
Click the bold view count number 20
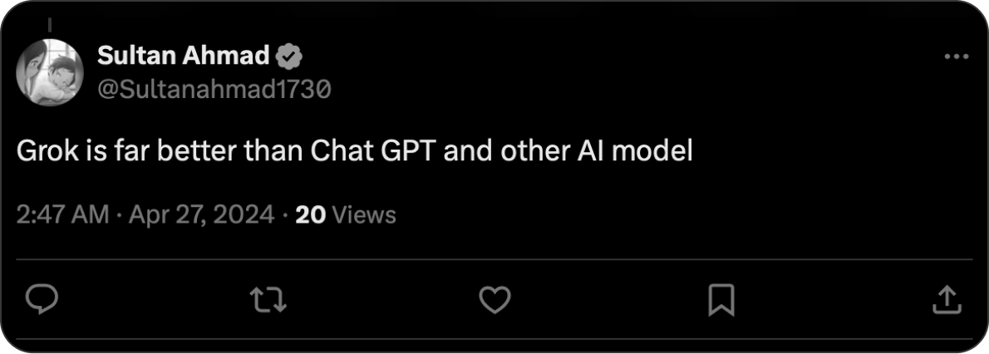(x=310, y=215)
